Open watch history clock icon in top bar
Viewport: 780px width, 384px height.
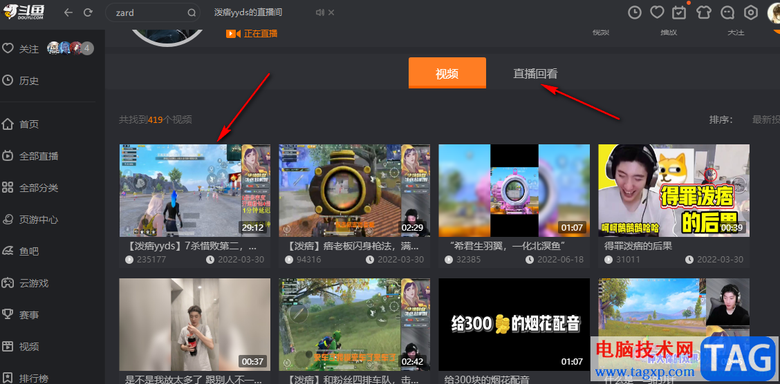[x=634, y=12]
